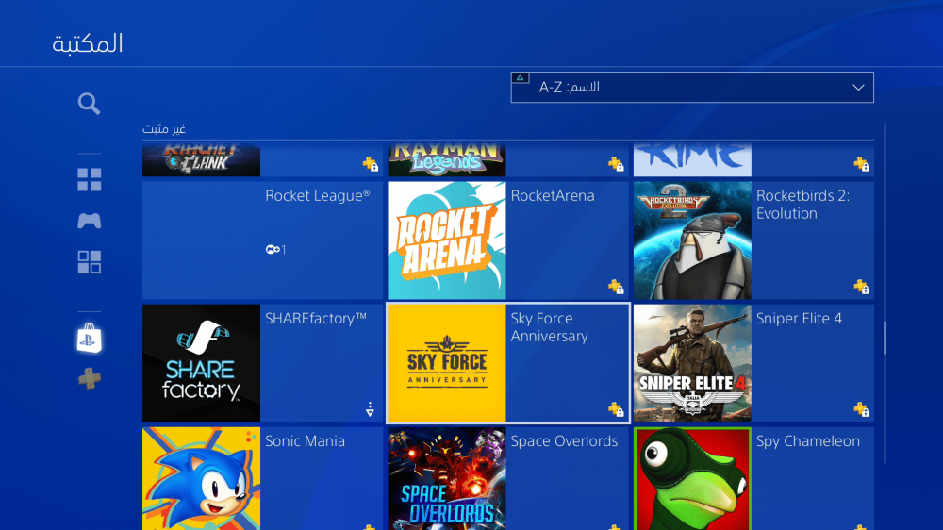
Task: Select Rocketbirds 2: Evolution title text
Action: [802, 205]
